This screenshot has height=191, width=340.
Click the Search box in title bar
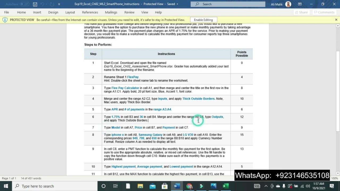click(x=228, y=4)
